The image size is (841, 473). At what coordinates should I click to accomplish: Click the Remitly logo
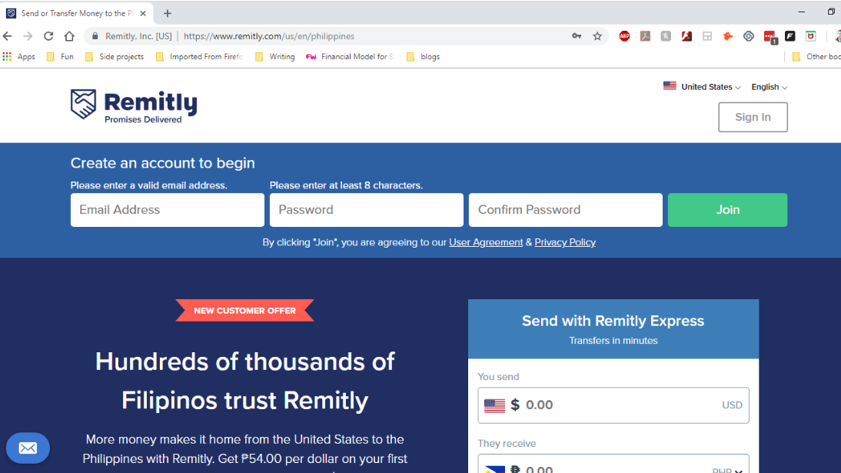(134, 106)
